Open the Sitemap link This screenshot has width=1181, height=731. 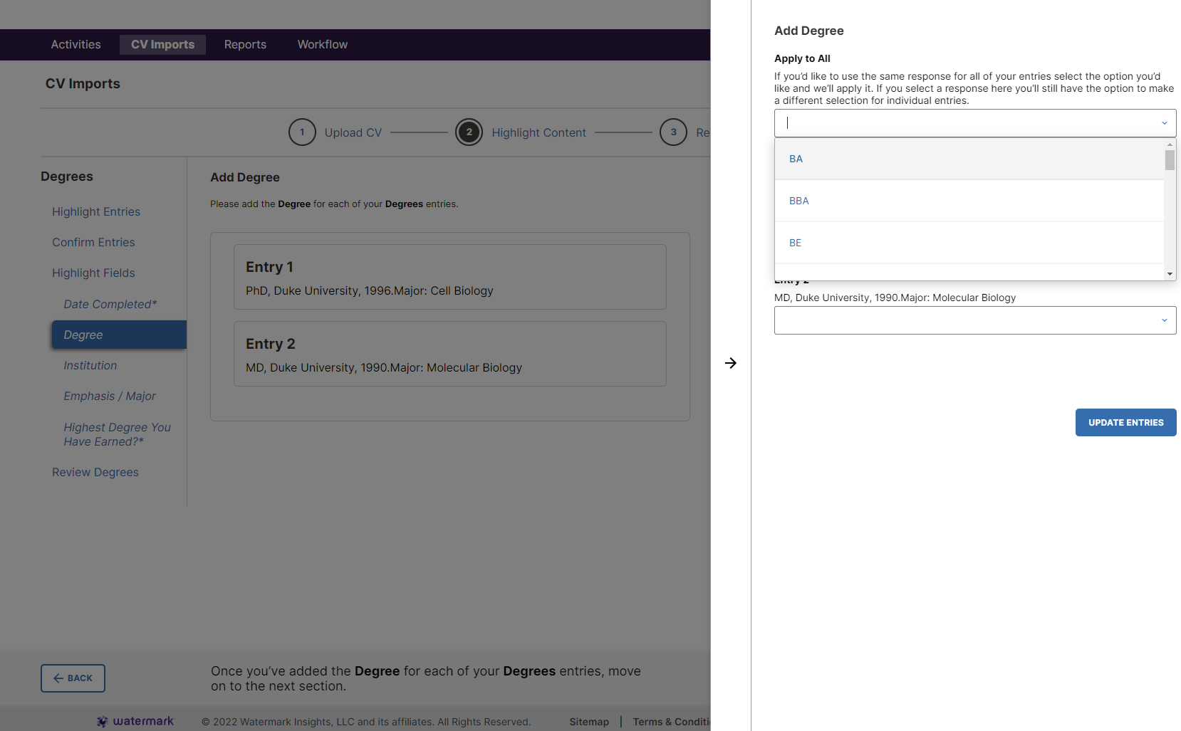pyautogui.click(x=589, y=721)
